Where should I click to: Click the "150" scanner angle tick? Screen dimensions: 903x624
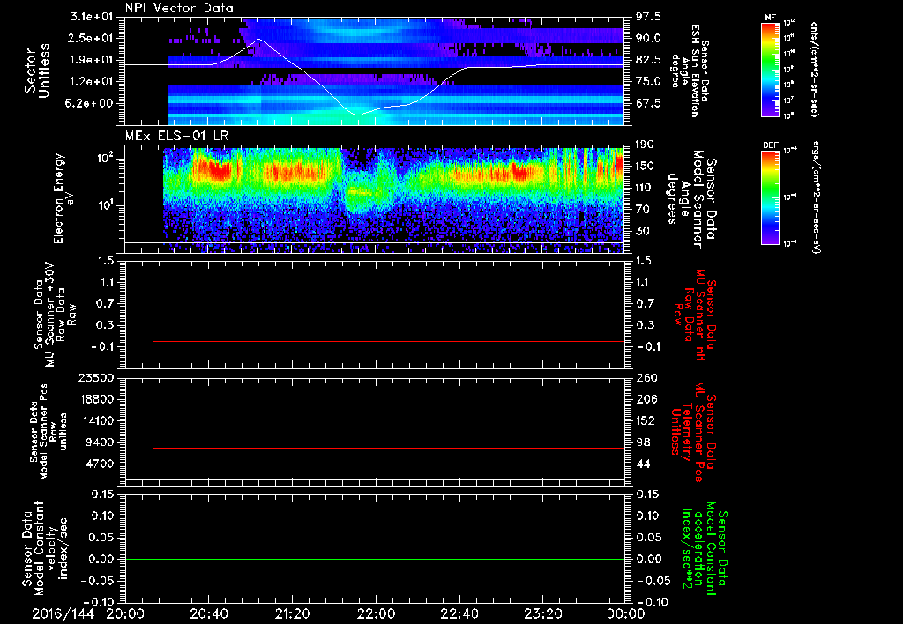point(645,166)
